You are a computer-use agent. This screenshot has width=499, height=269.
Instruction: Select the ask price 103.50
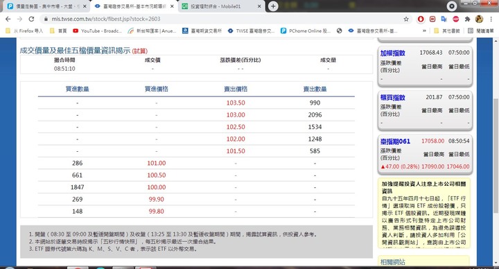pyautogui.click(x=236, y=103)
